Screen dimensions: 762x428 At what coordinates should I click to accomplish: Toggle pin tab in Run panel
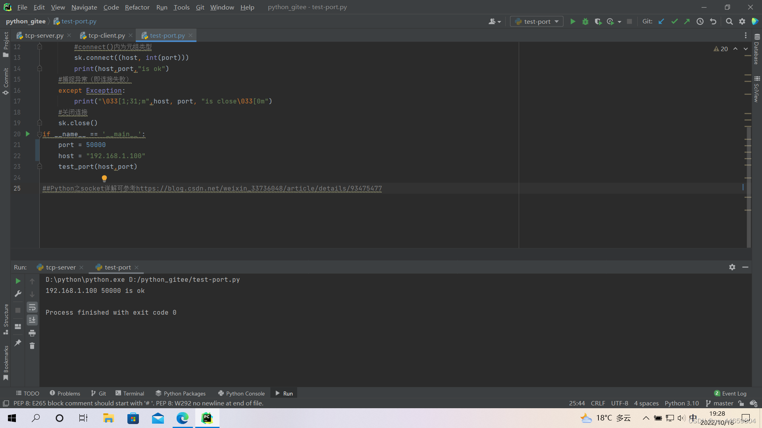[18, 343]
